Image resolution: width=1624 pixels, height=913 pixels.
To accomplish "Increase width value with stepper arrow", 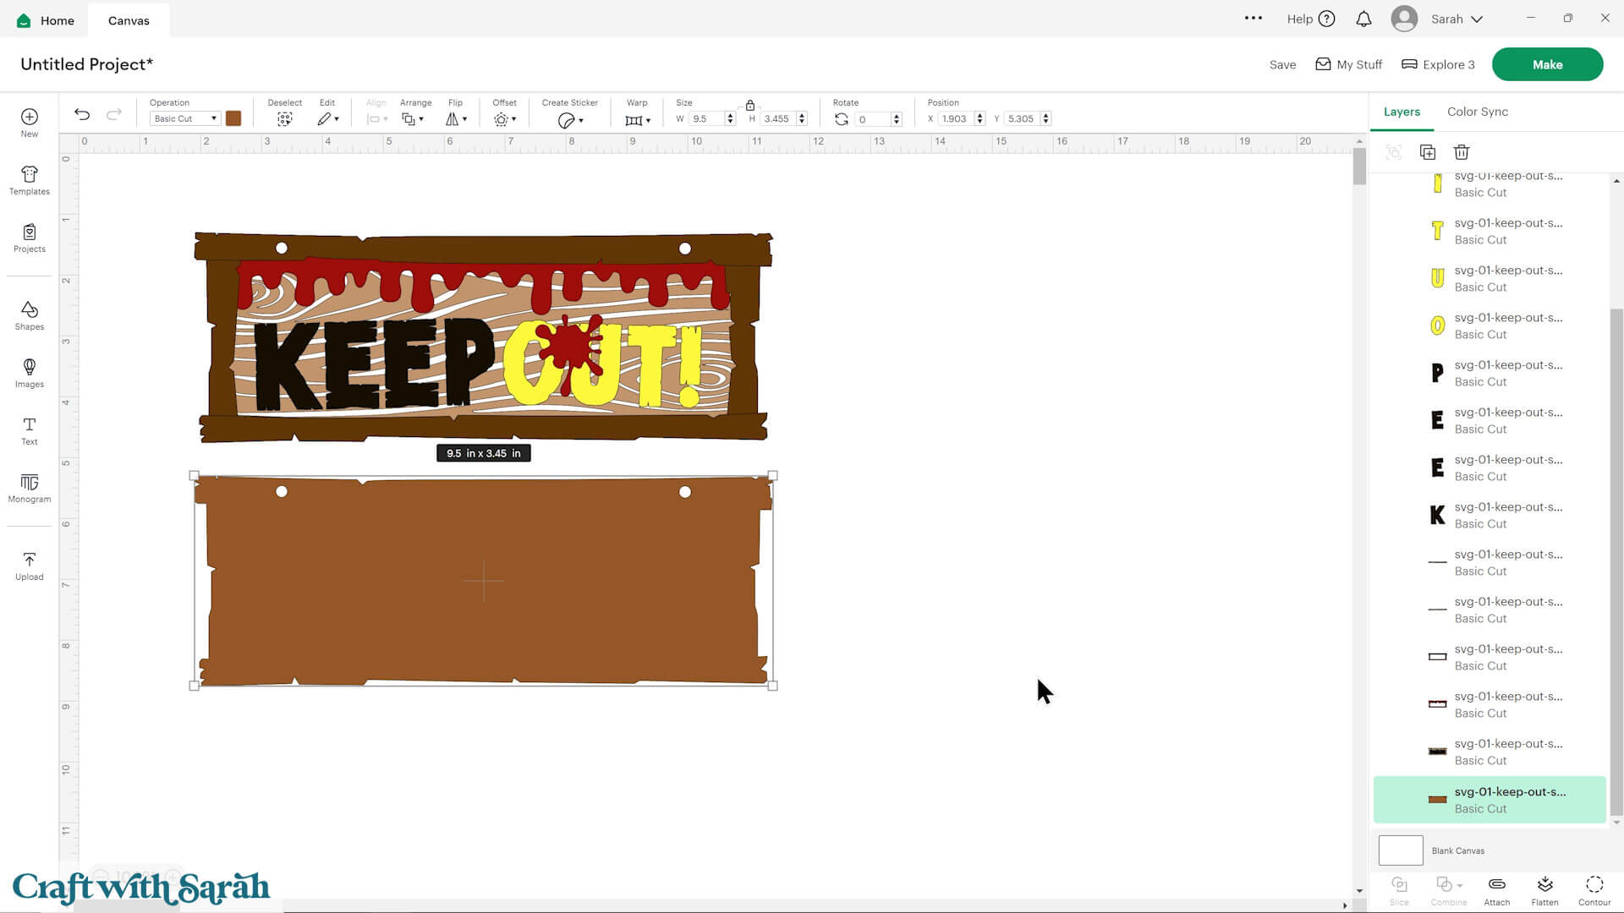I will coord(730,115).
